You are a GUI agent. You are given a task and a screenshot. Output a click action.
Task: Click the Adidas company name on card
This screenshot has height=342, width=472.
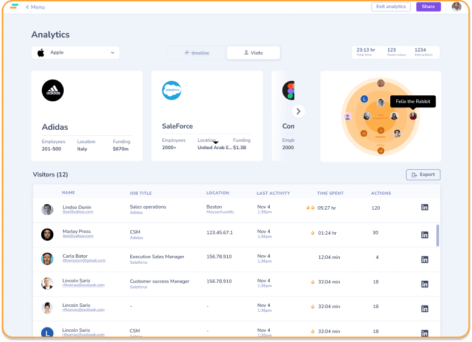pos(55,127)
